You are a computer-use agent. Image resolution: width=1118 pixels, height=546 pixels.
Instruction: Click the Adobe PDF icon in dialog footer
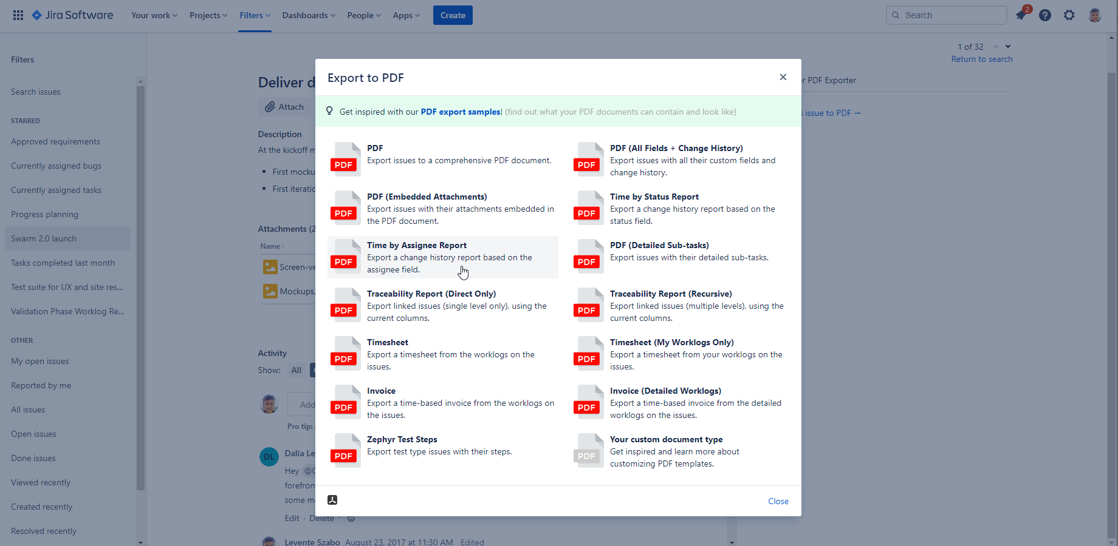click(x=332, y=500)
